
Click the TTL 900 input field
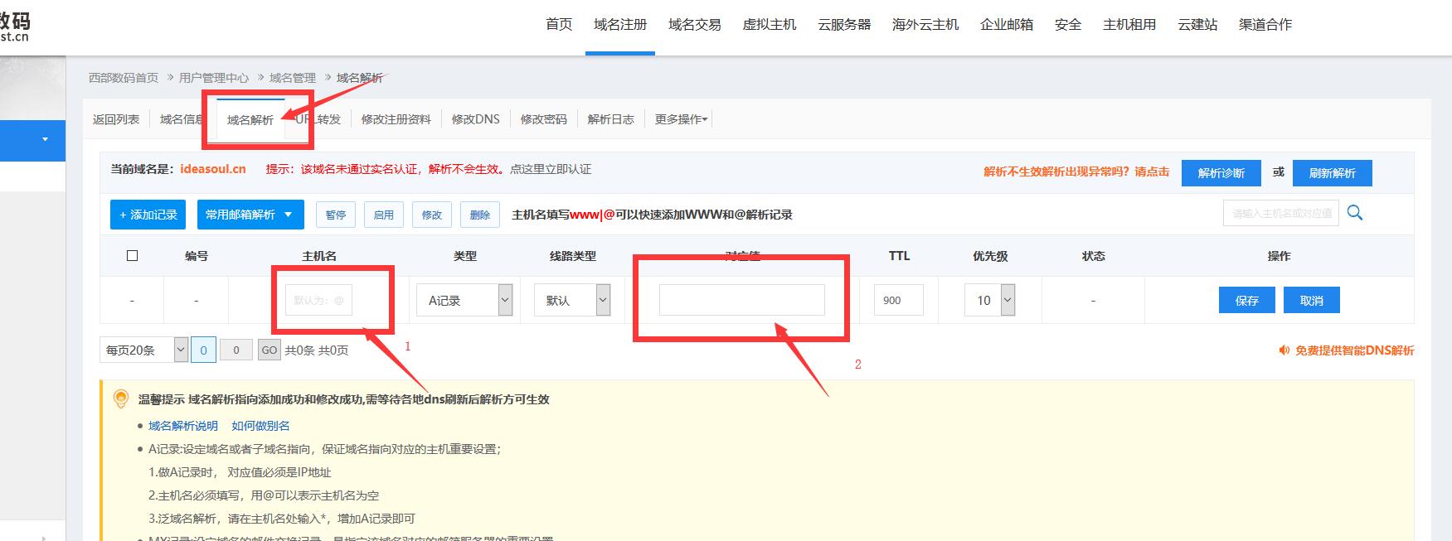pyautogui.click(x=899, y=300)
